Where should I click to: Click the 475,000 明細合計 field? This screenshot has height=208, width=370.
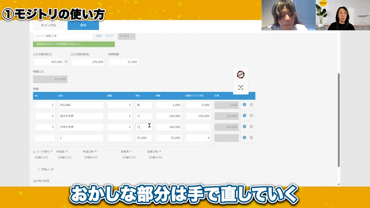(x=50, y=79)
